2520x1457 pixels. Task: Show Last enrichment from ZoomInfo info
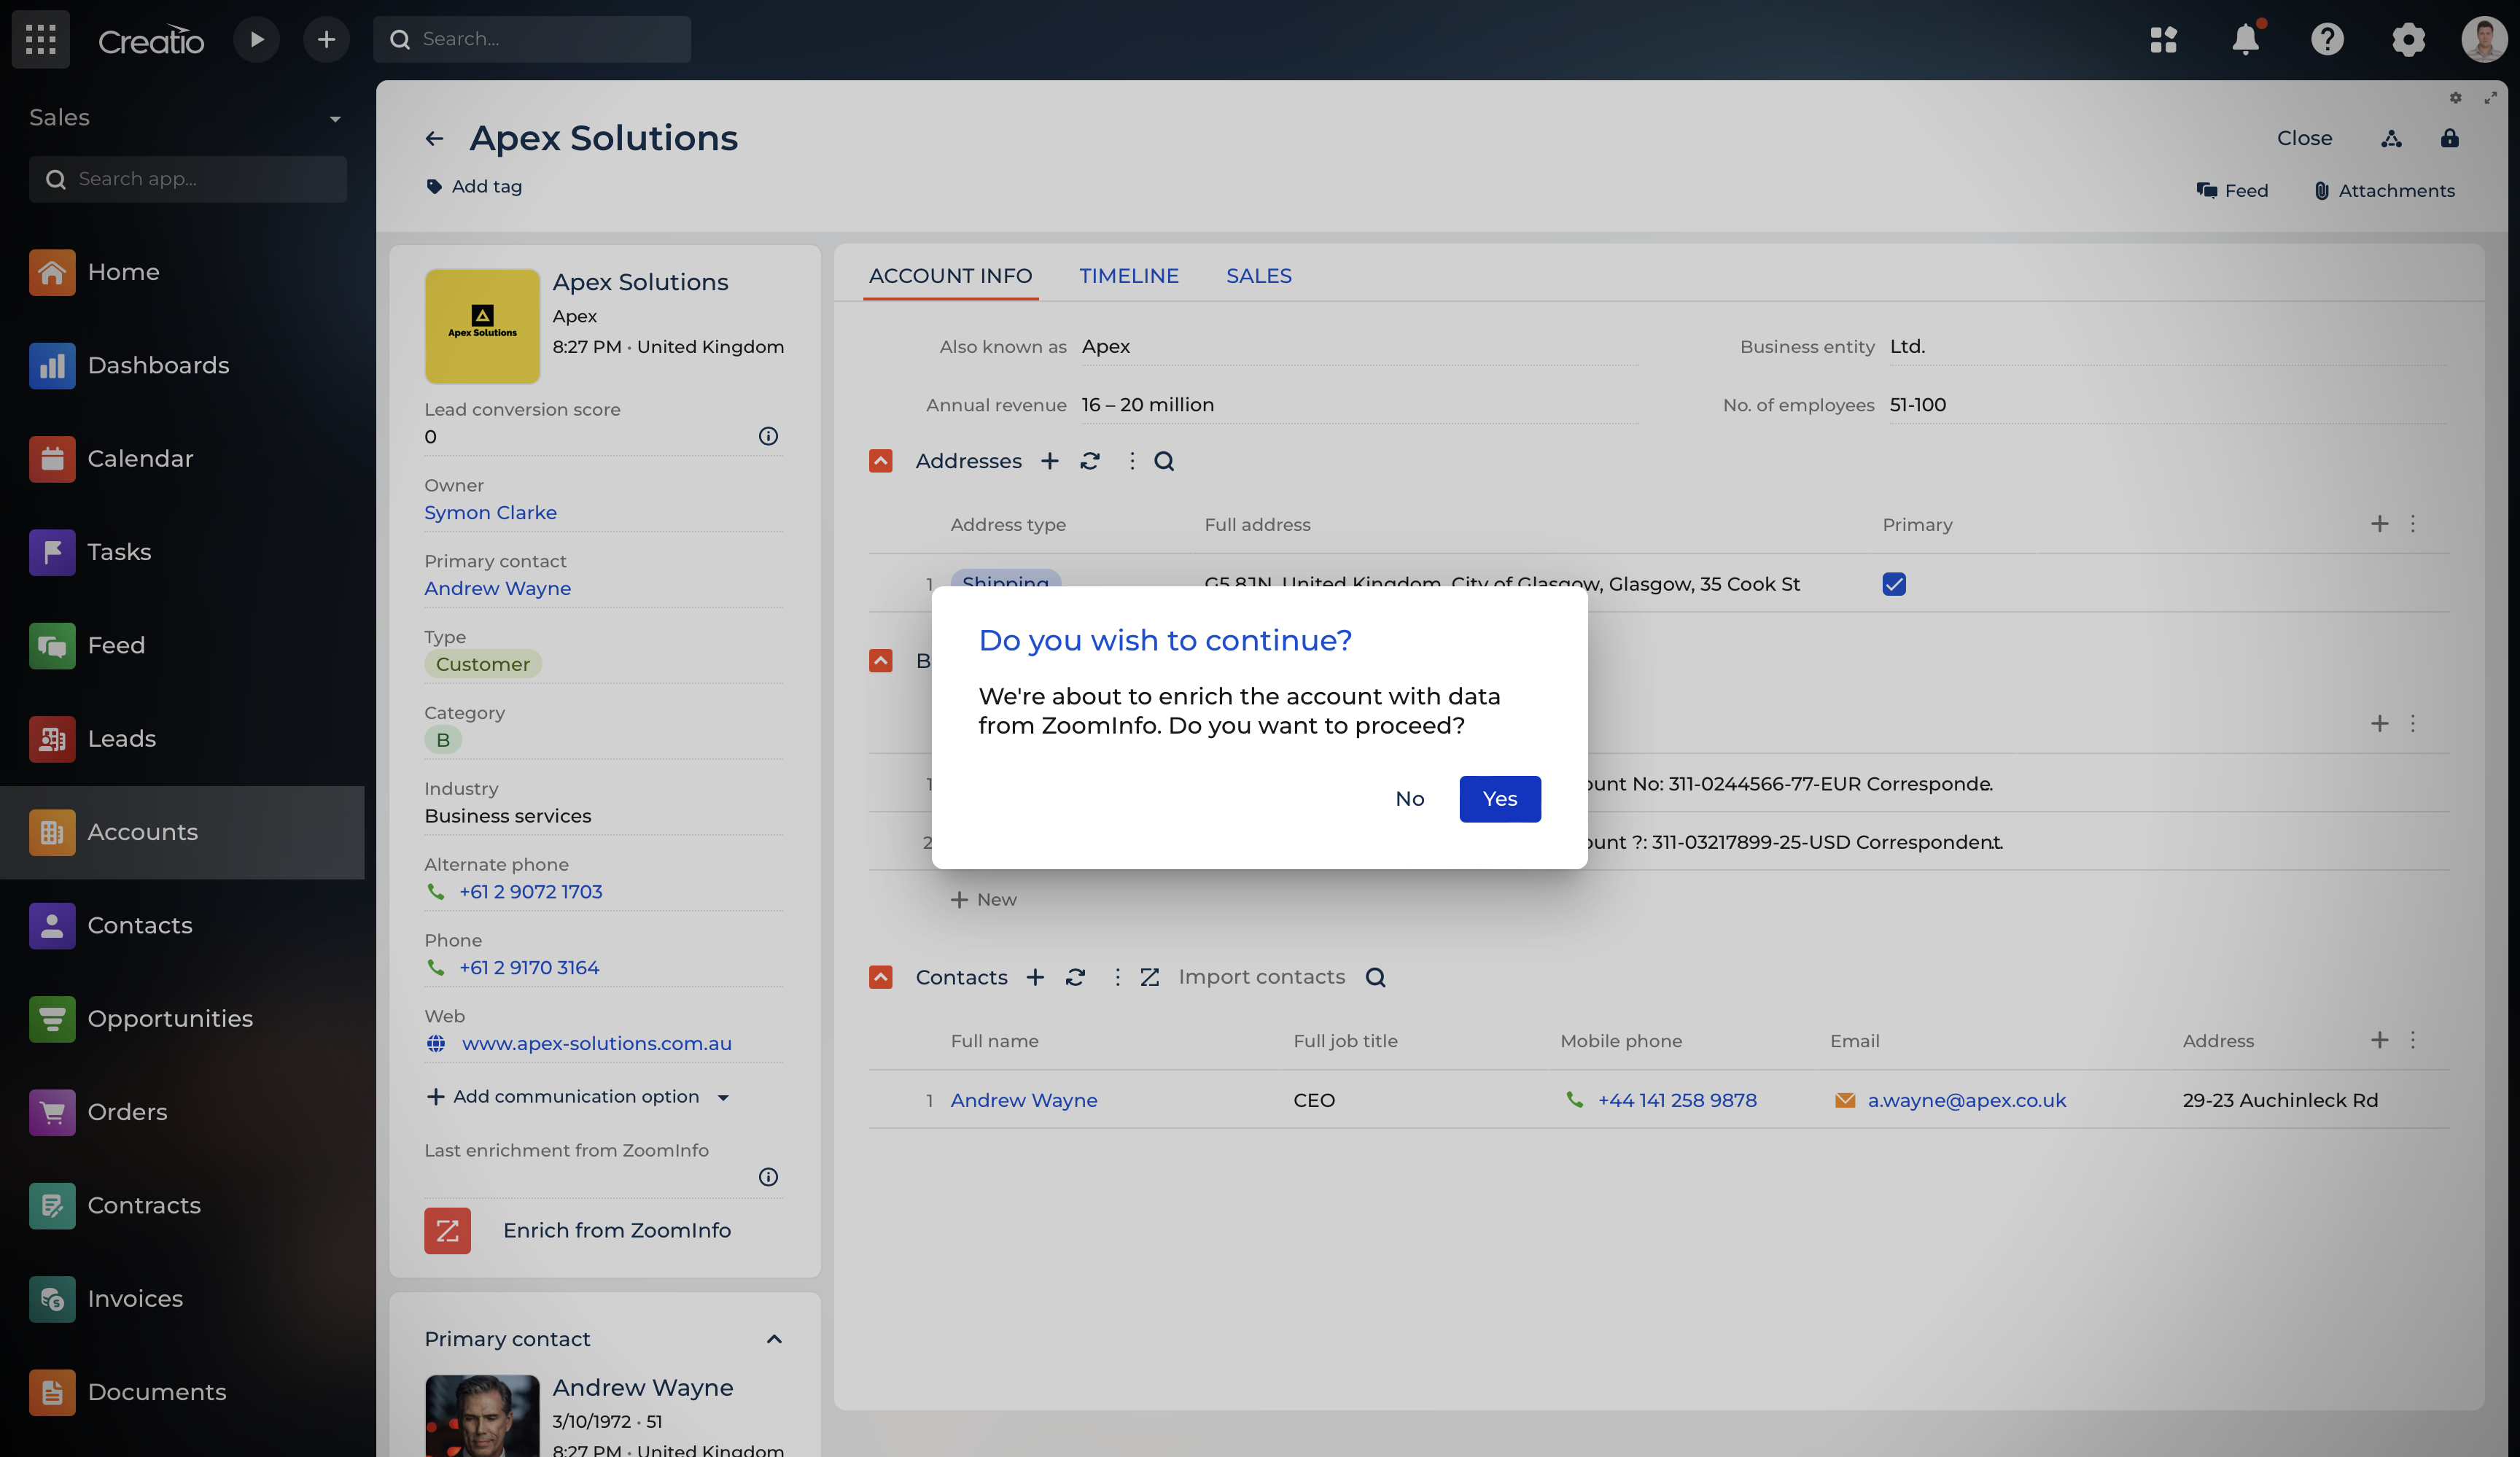[767, 1176]
